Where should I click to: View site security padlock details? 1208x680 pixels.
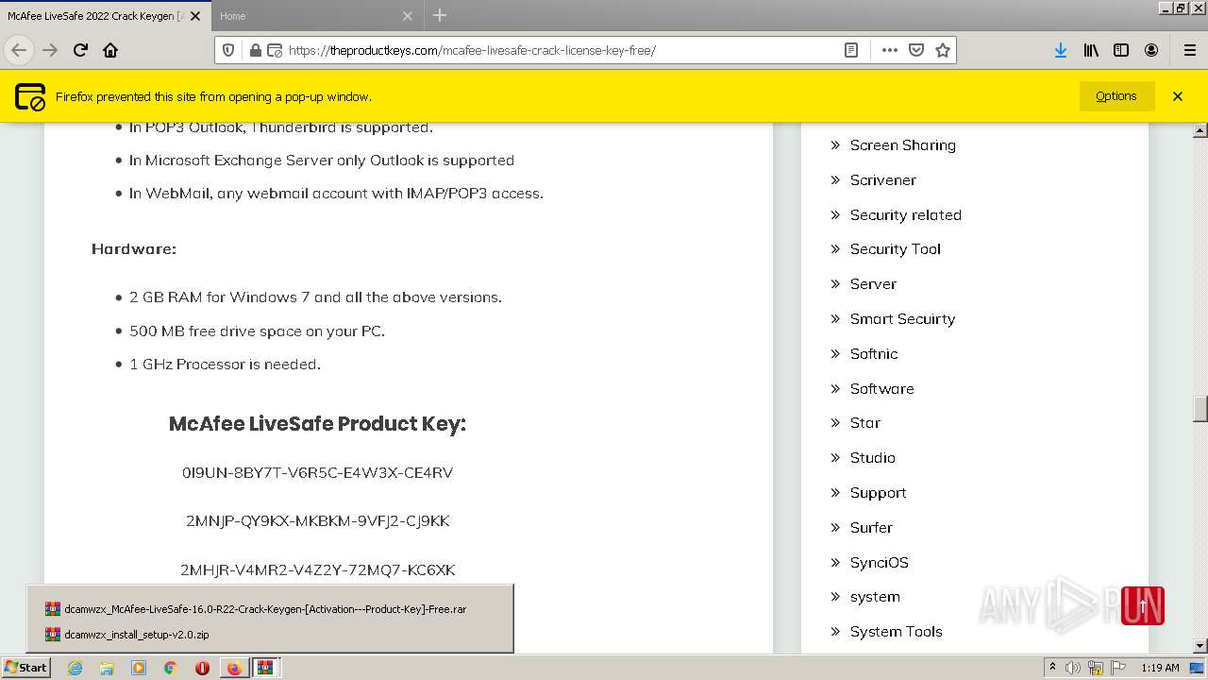click(255, 50)
